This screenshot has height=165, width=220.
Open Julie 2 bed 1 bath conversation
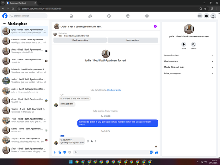(25, 91)
